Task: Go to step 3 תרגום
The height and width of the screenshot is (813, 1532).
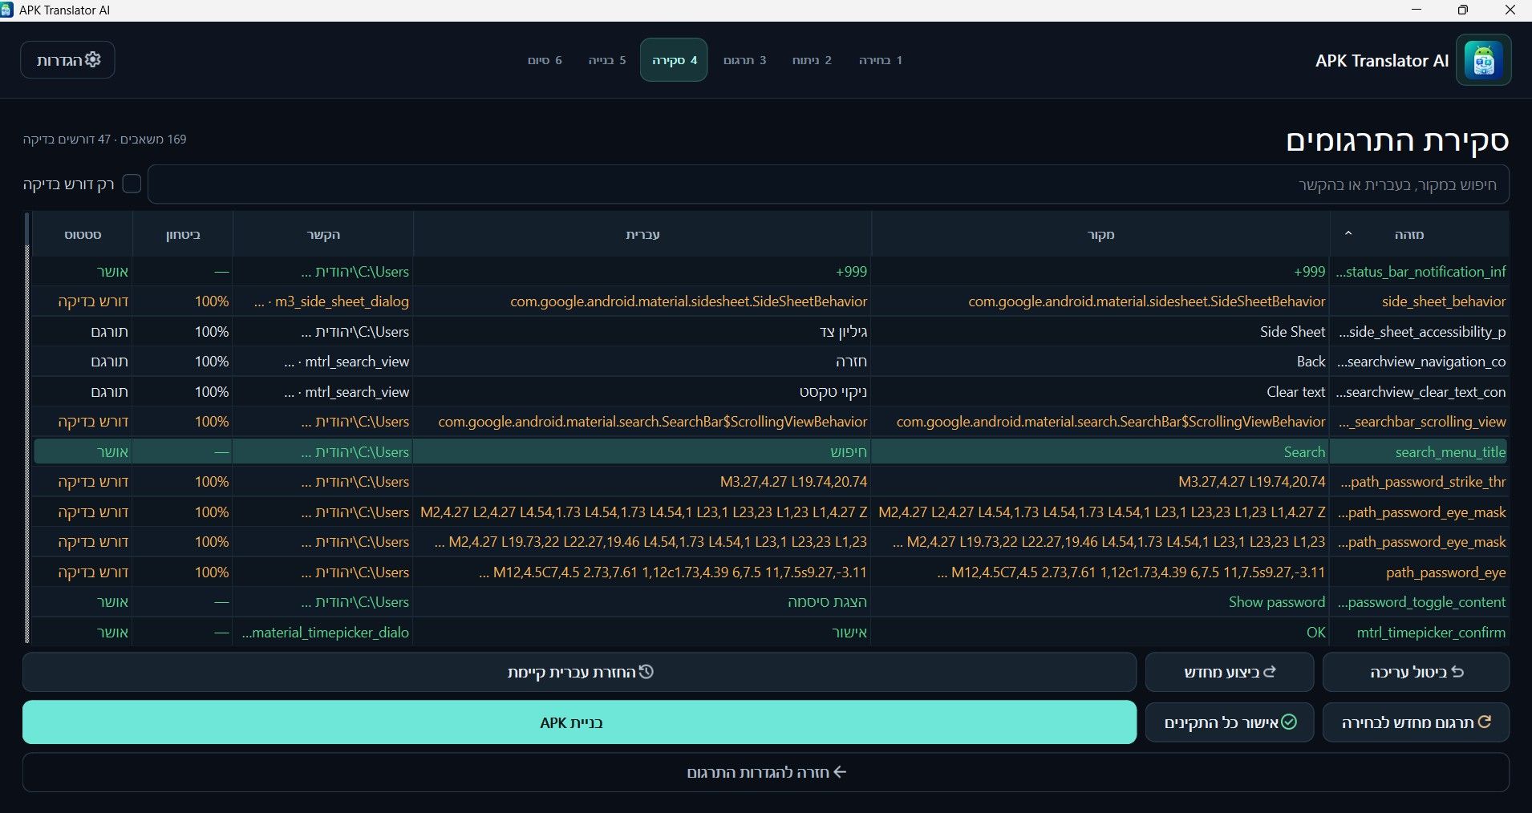Action: tap(745, 60)
